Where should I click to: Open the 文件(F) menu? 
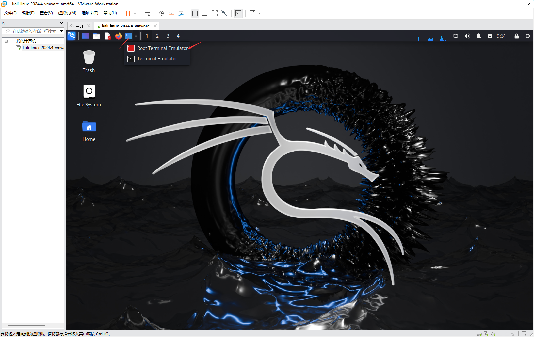[x=10, y=13]
